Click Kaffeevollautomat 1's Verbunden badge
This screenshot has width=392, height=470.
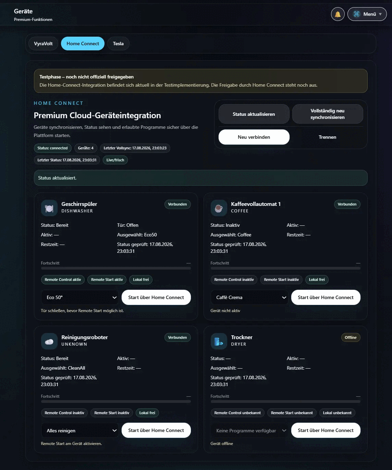[347, 204]
